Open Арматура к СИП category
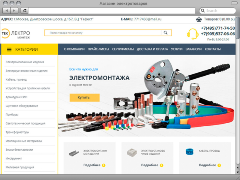This screenshot has height=180, width=240. (16, 97)
